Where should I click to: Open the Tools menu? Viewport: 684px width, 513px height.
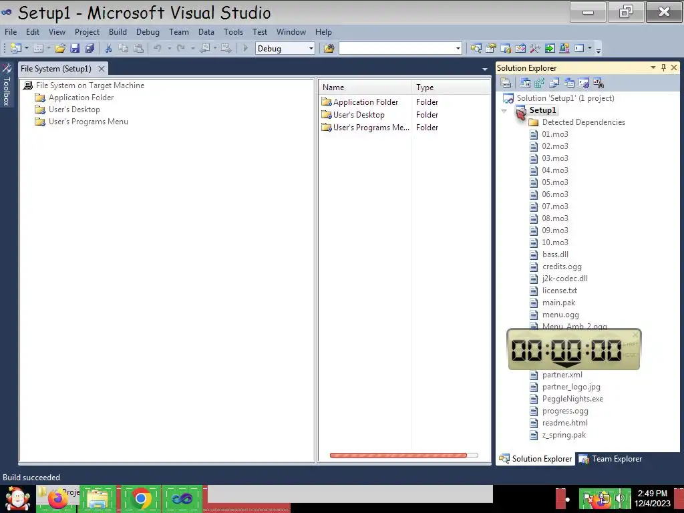pyautogui.click(x=233, y=32)
